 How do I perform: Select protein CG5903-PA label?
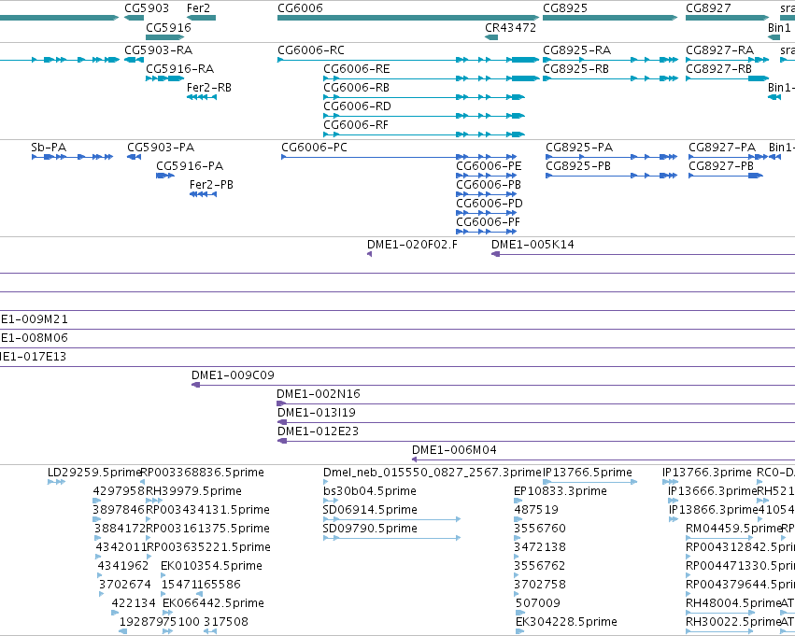tap(161, 148)
